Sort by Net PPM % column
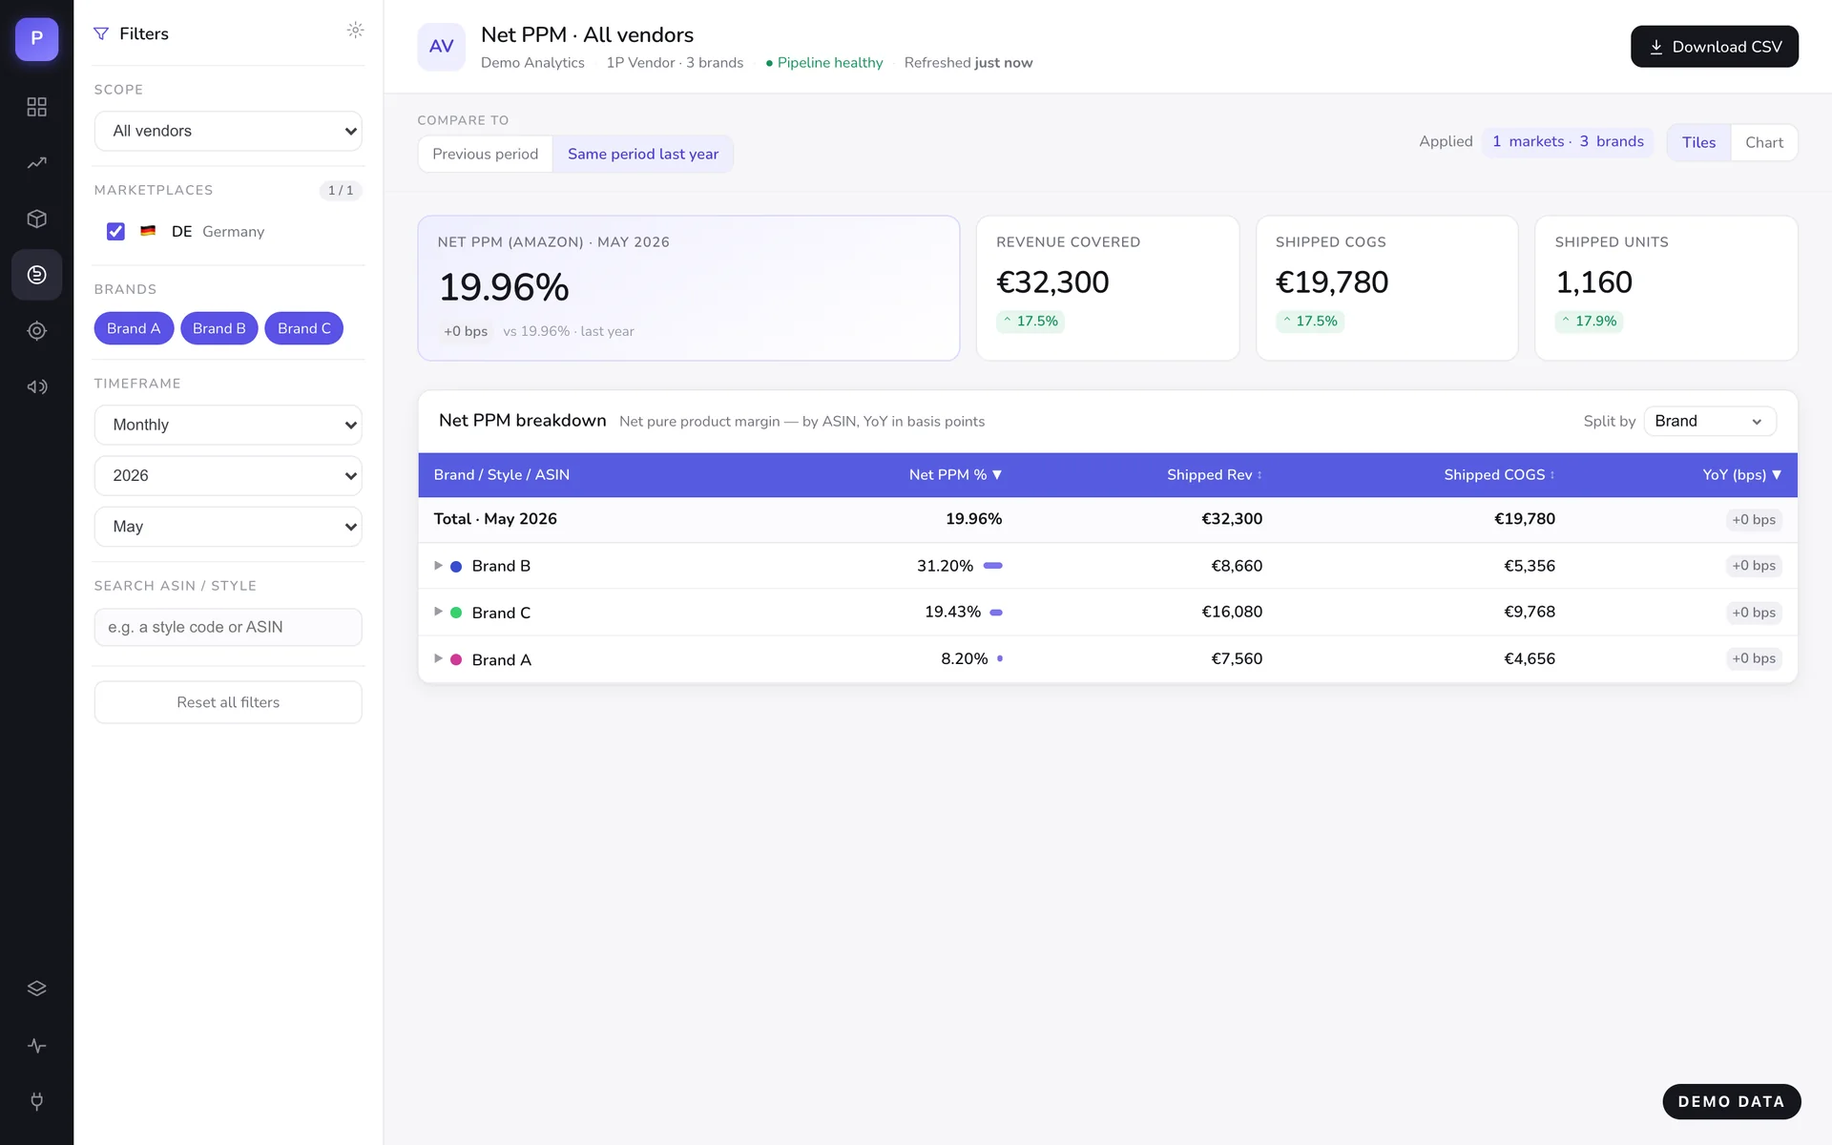The height and width of the screenshot is (1145, 1832). pos(955,474)
